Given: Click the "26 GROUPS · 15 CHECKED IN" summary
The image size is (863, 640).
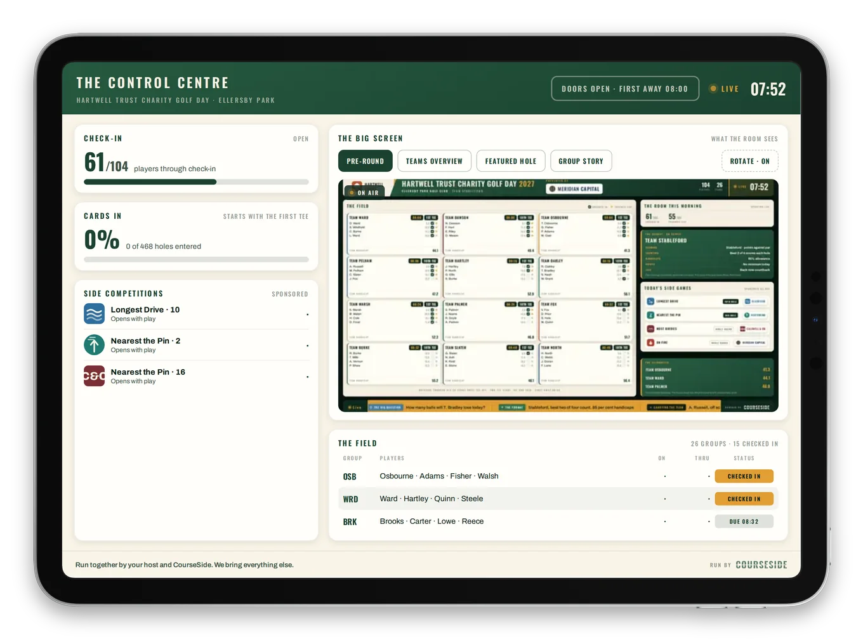Looking at the screenshot, I should point(734,444).
